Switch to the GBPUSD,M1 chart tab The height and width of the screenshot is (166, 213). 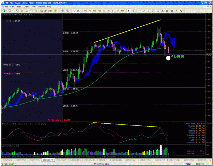pos(104,160)
